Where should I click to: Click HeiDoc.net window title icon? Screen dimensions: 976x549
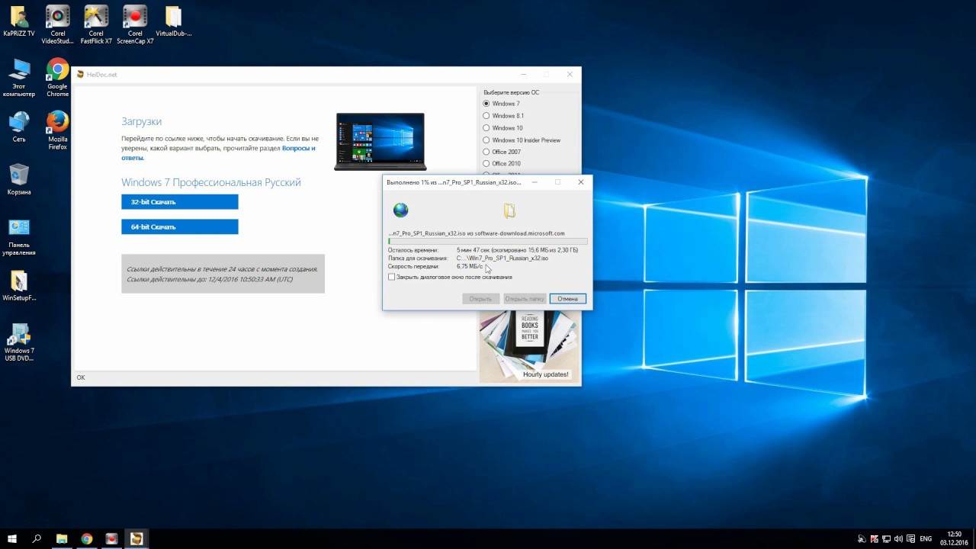(80, 75)
